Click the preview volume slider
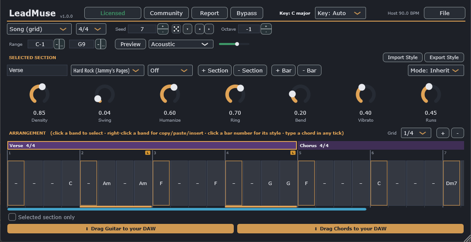The image size is (471, 242). (234, 44)
